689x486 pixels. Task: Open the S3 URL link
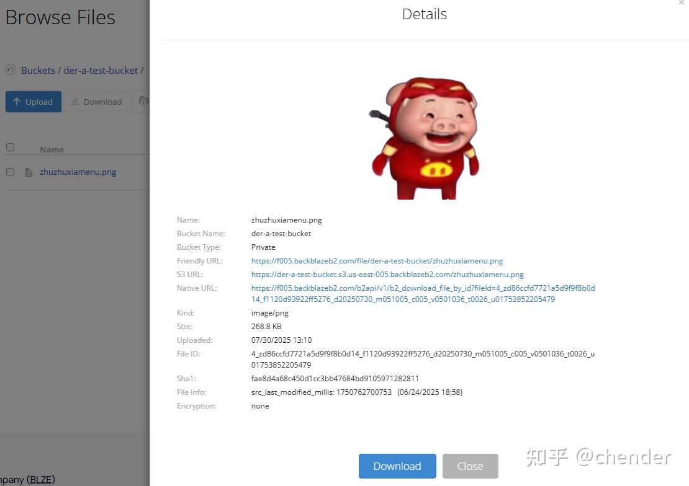387,275
